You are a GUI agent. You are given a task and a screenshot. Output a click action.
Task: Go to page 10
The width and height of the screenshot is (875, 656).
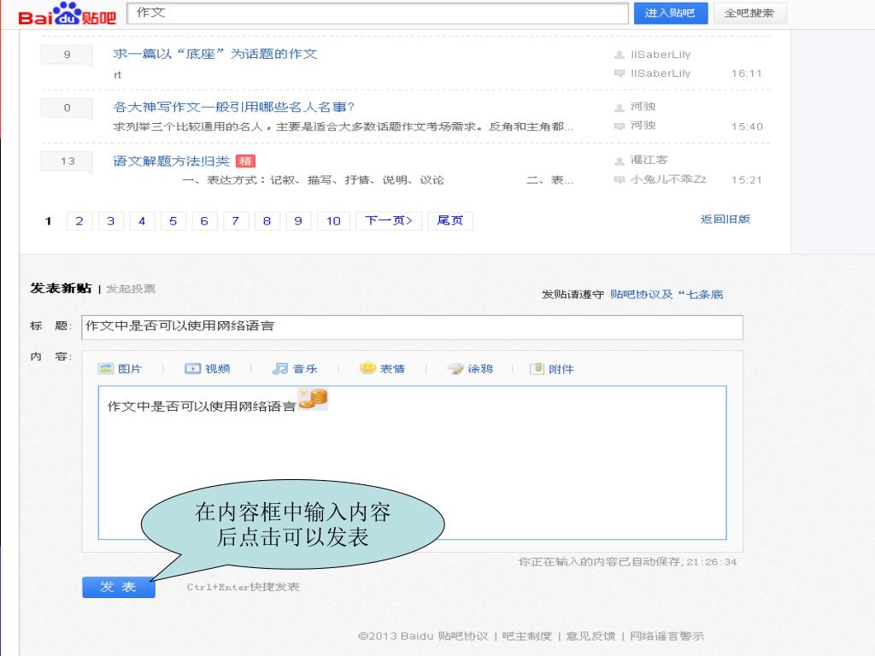pyautogui.click(x=333, y=221)
